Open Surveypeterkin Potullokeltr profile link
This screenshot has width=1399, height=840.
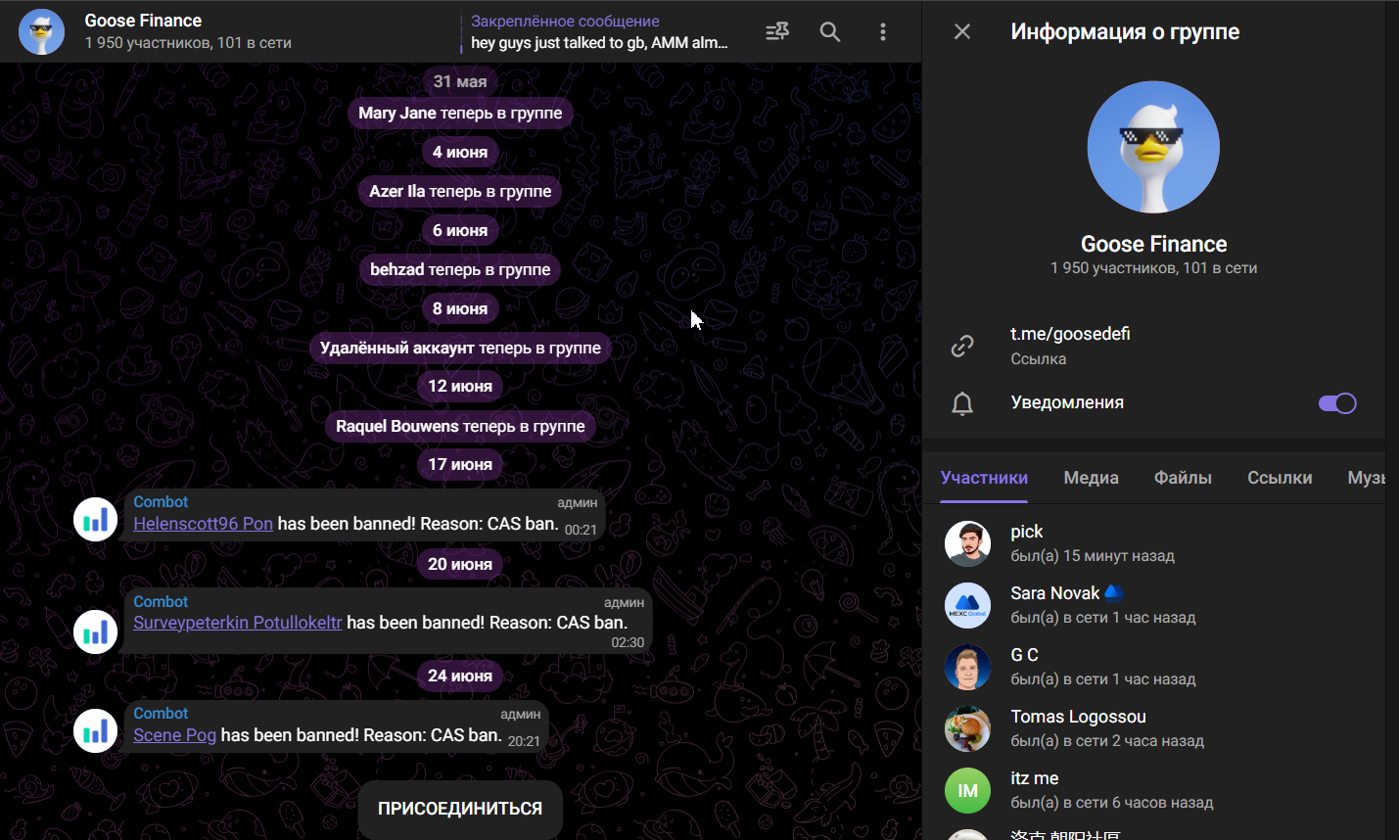tap(238, 623)
